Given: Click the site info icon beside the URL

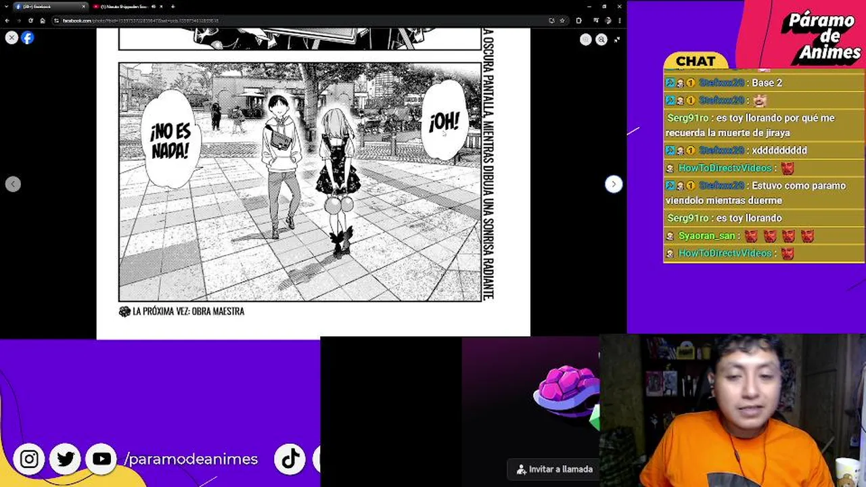Looking at the screenshot, I should [x=58, y=20].
